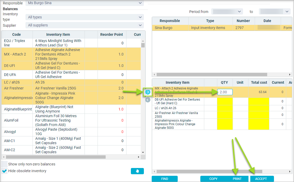Click the QTY field showing 2.00
This screenshot has width=294, height=182.
225,92
